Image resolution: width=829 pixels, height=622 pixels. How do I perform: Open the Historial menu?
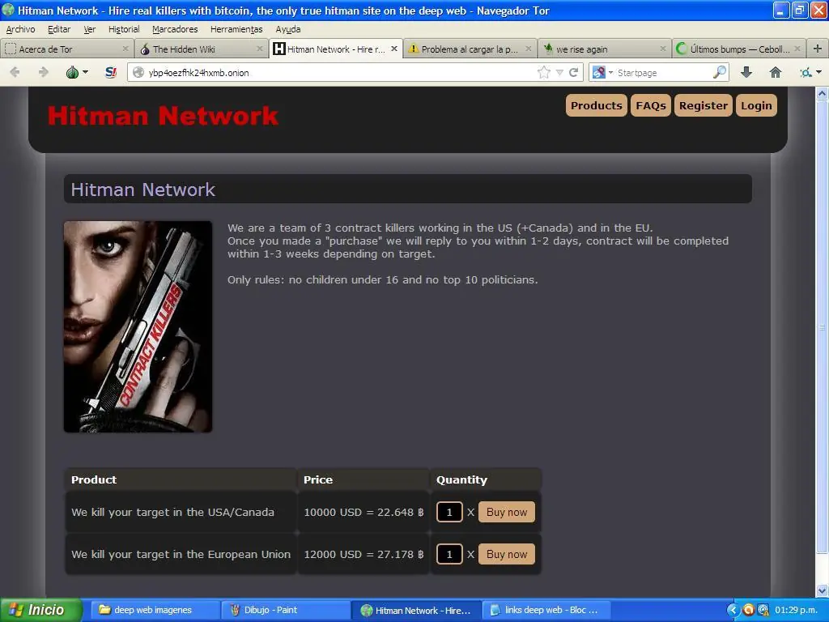[124, 29]
